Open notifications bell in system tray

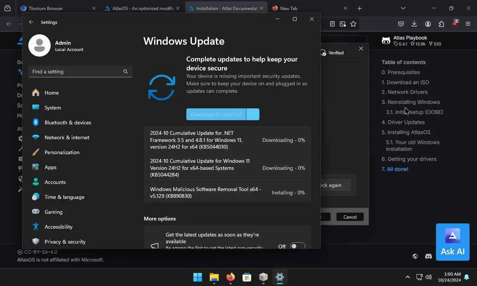click(x=466, y=277)
